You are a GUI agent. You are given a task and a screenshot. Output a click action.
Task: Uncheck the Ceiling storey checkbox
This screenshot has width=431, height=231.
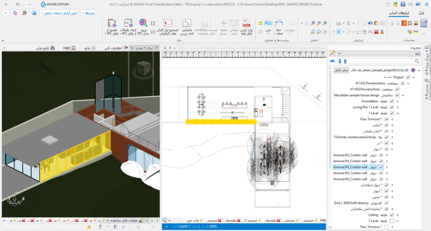click(391, 215)
